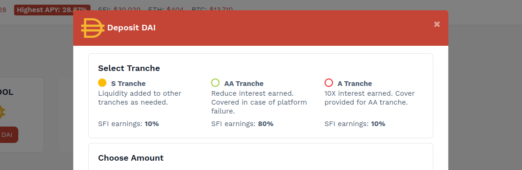
Task: Click the Select Tranche heading
Action: click(x=129, y=68)
